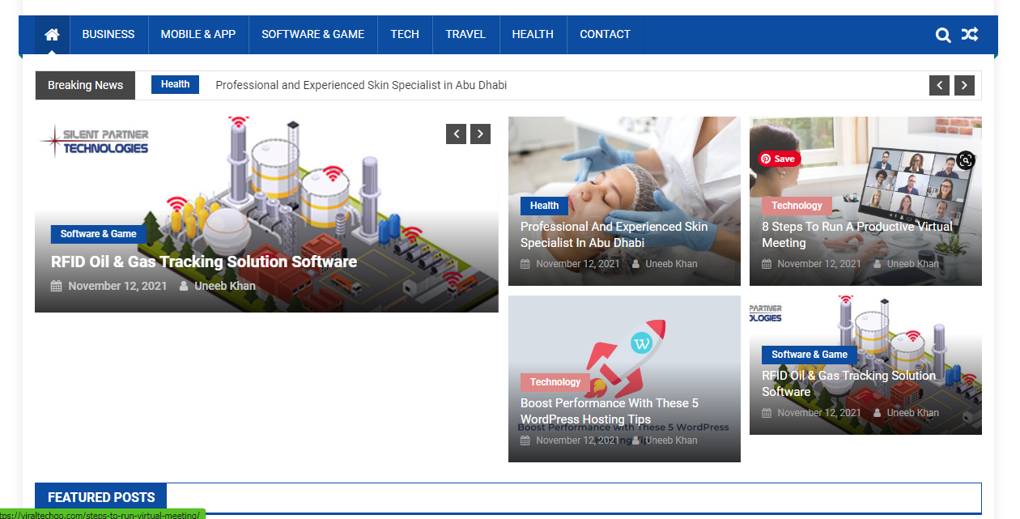Click Technology tag on virtual meeting card
This screenshot has height=519, width=1020.
797,206
